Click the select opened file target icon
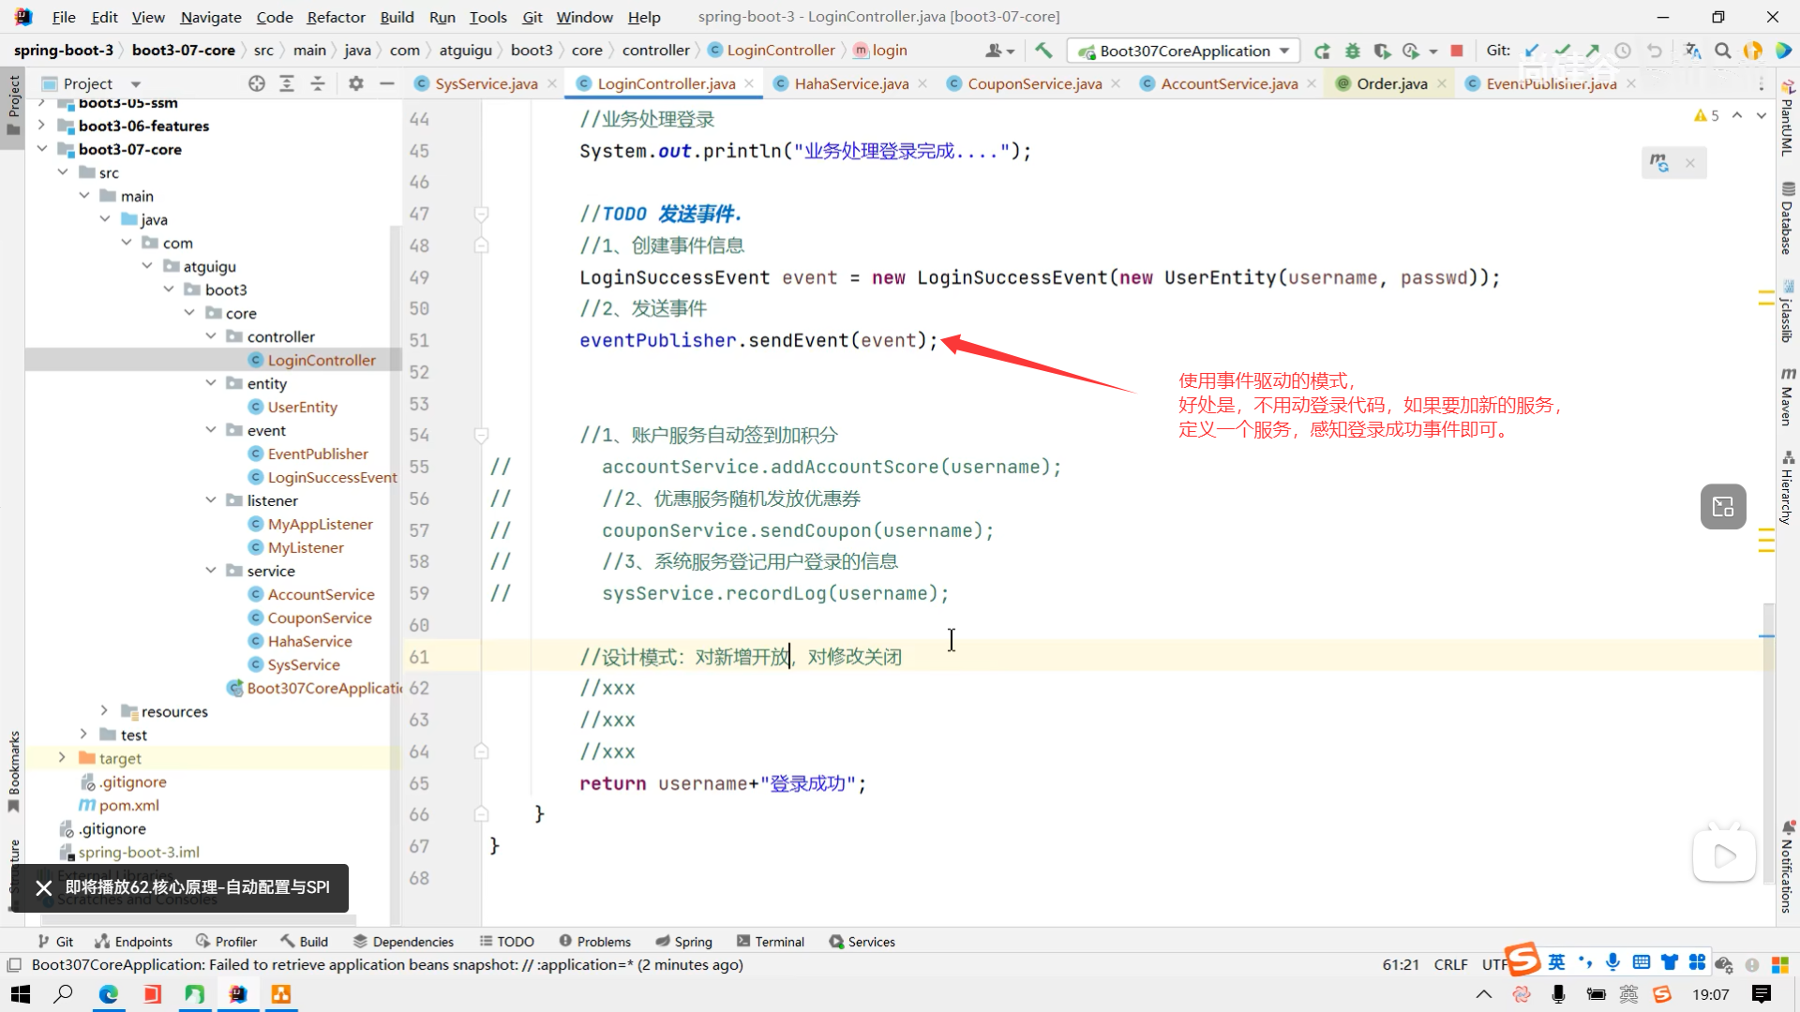The image size is (1800, 1012). (256, 83)
